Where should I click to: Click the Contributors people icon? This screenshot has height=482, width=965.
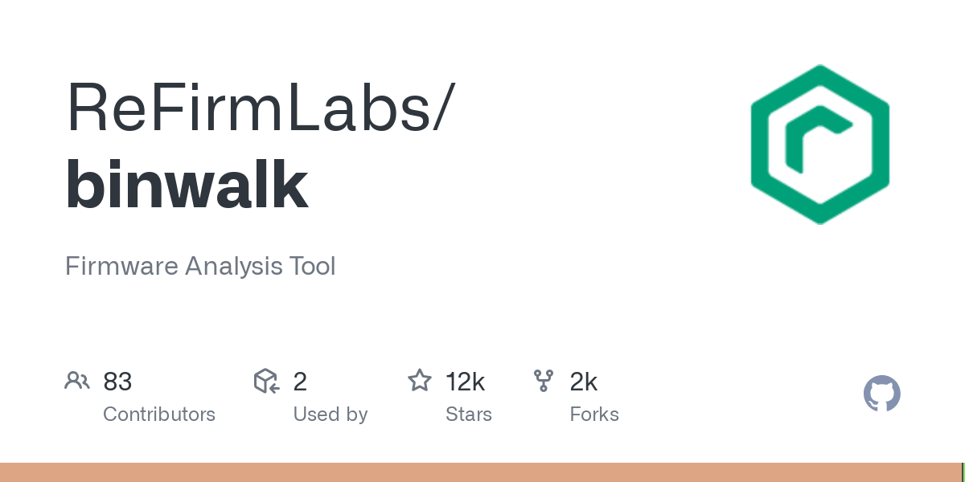point(77,381)
